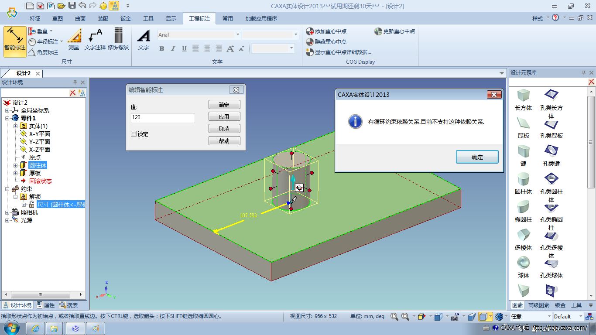Image resolution: width=596 pixels, height=335 pixels.
Task: Open the 特征 ribbon tab
Action: click(35, 19)
